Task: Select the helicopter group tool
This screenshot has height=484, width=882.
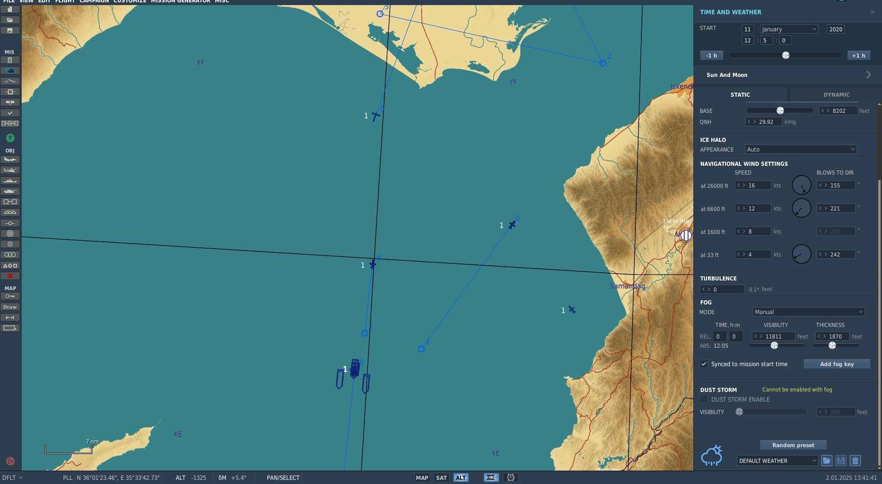Action: [10, 170]
